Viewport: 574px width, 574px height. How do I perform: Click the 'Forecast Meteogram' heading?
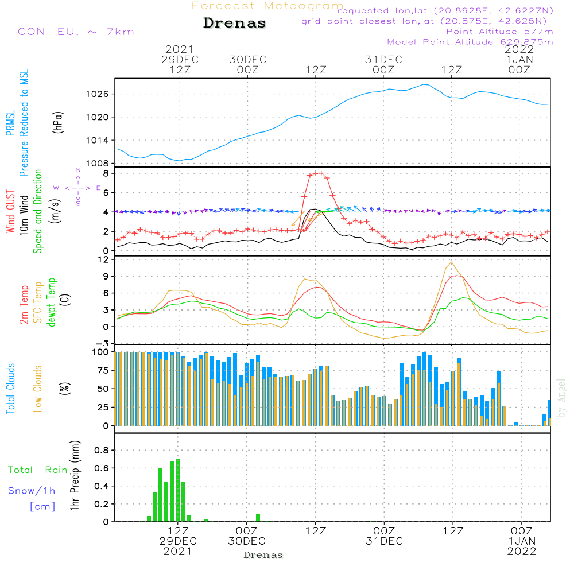[267, 6]
